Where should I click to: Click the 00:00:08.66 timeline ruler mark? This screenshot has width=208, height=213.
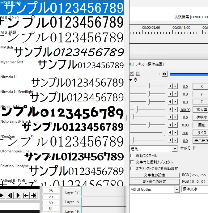click(151, 28)
